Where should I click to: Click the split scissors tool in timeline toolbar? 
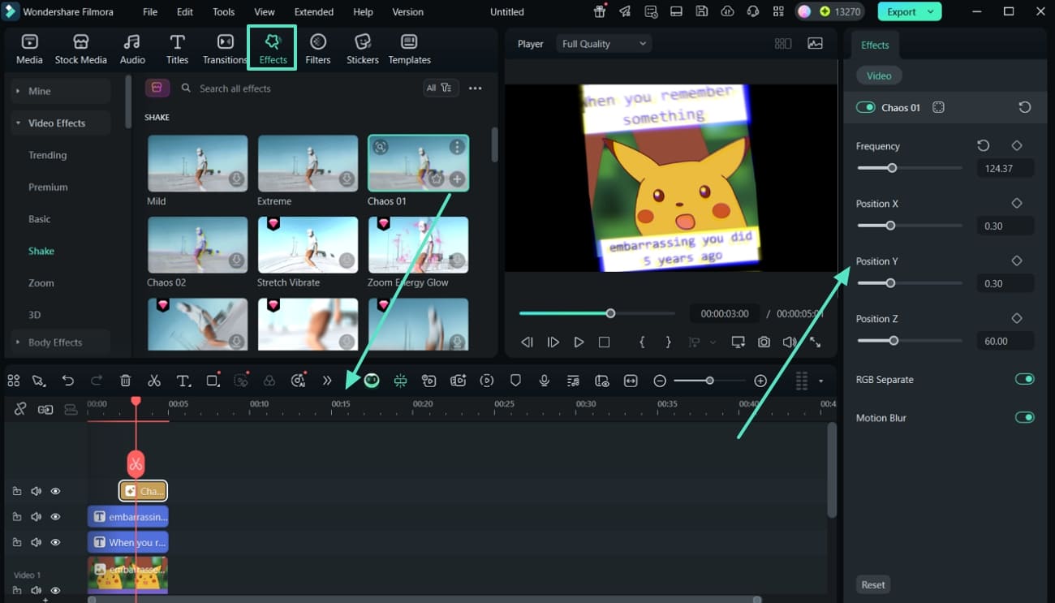click(154, 381)
